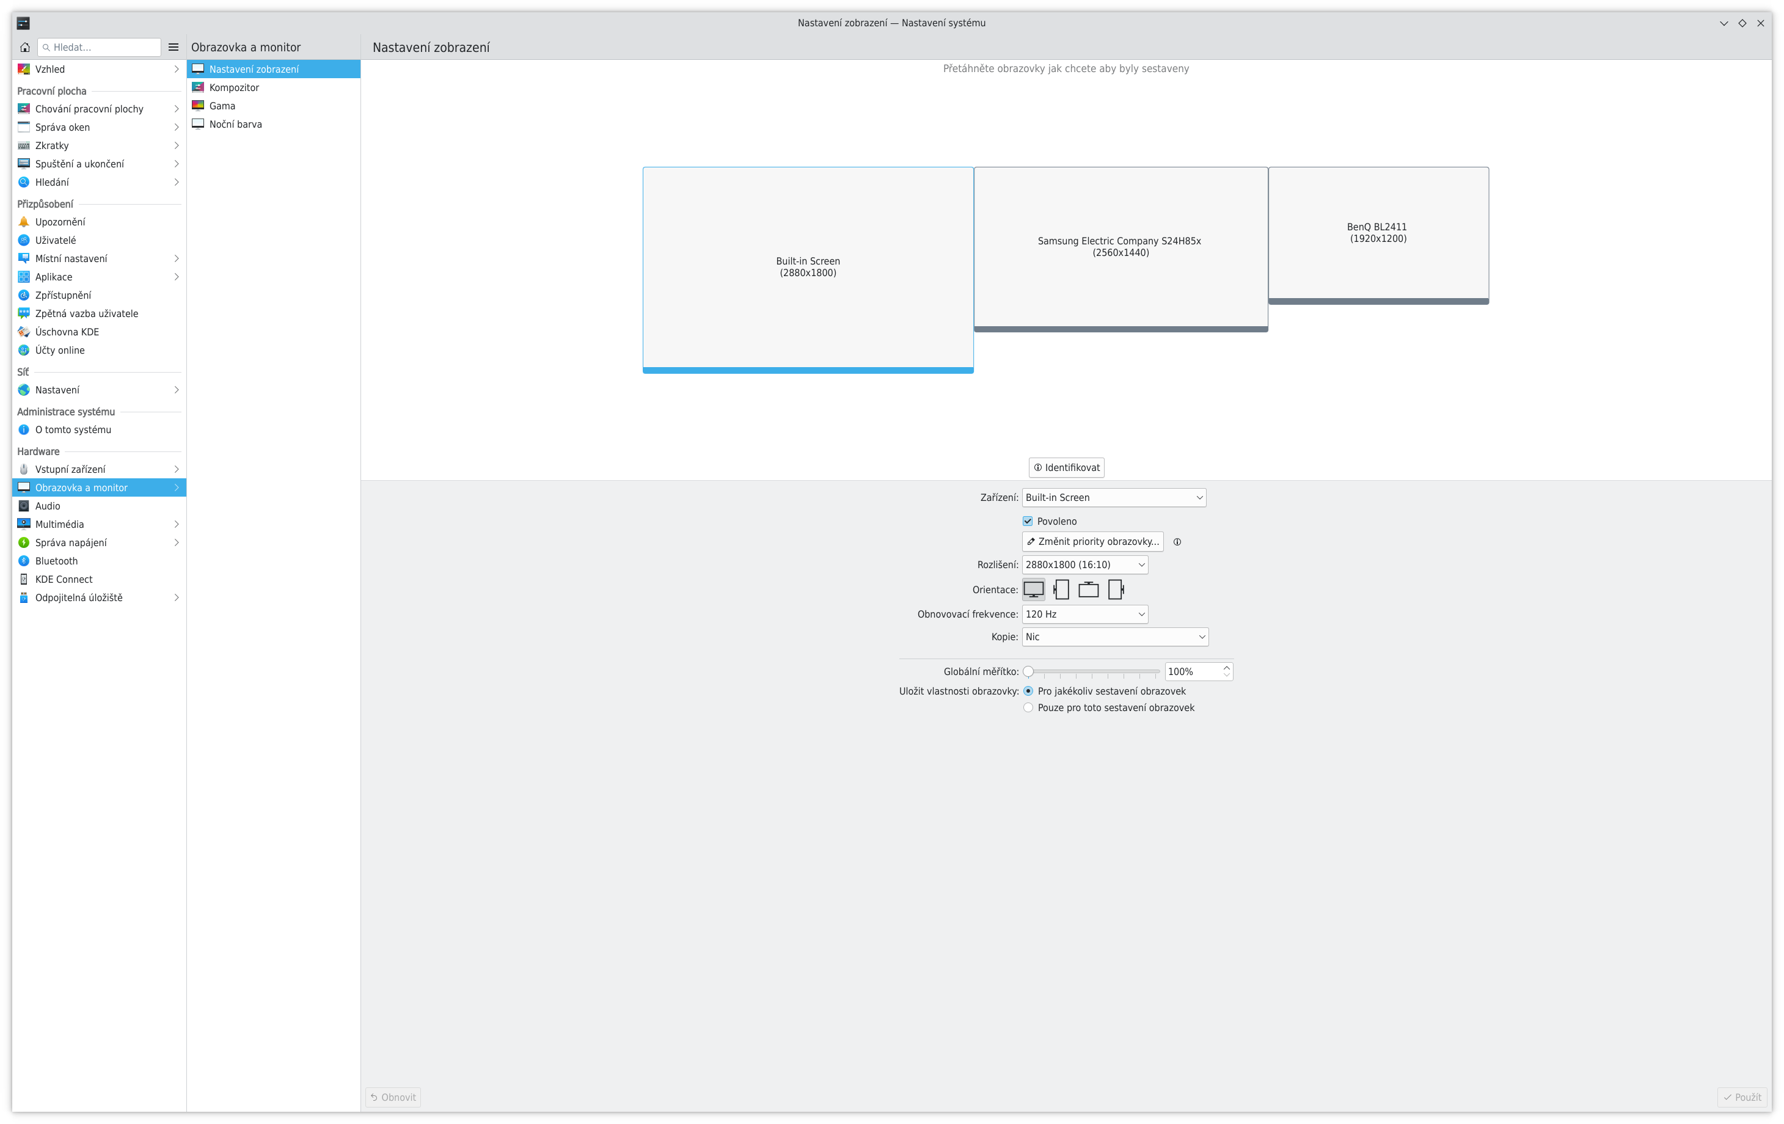1784x1124 pixels.
Task: Click the home icon in the sidebar
Action: (24, 48)
